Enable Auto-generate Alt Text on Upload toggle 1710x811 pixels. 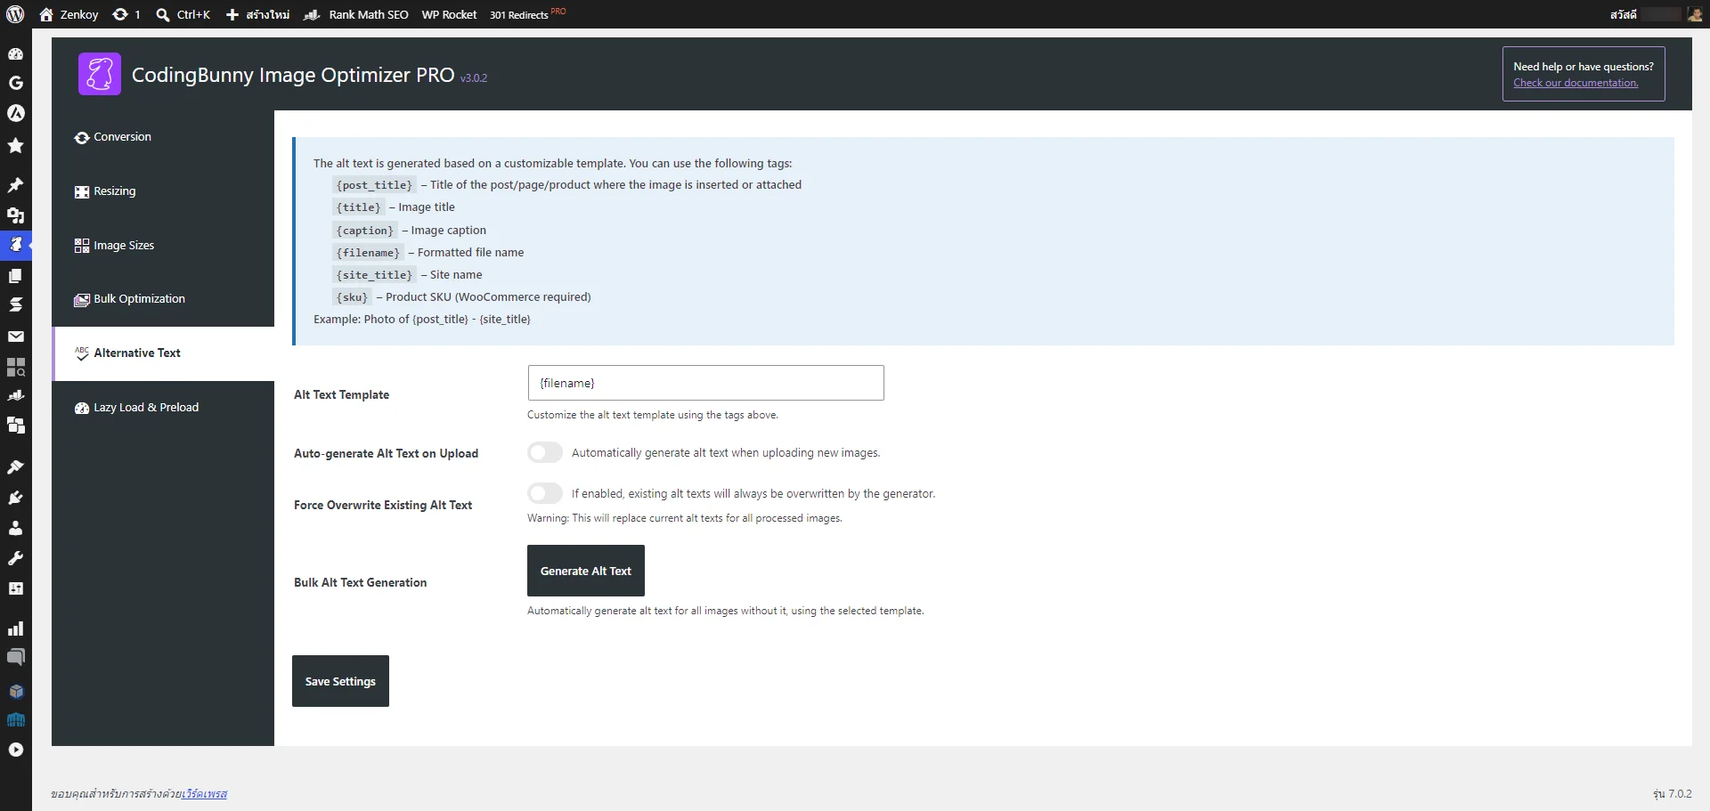[545, 452]
